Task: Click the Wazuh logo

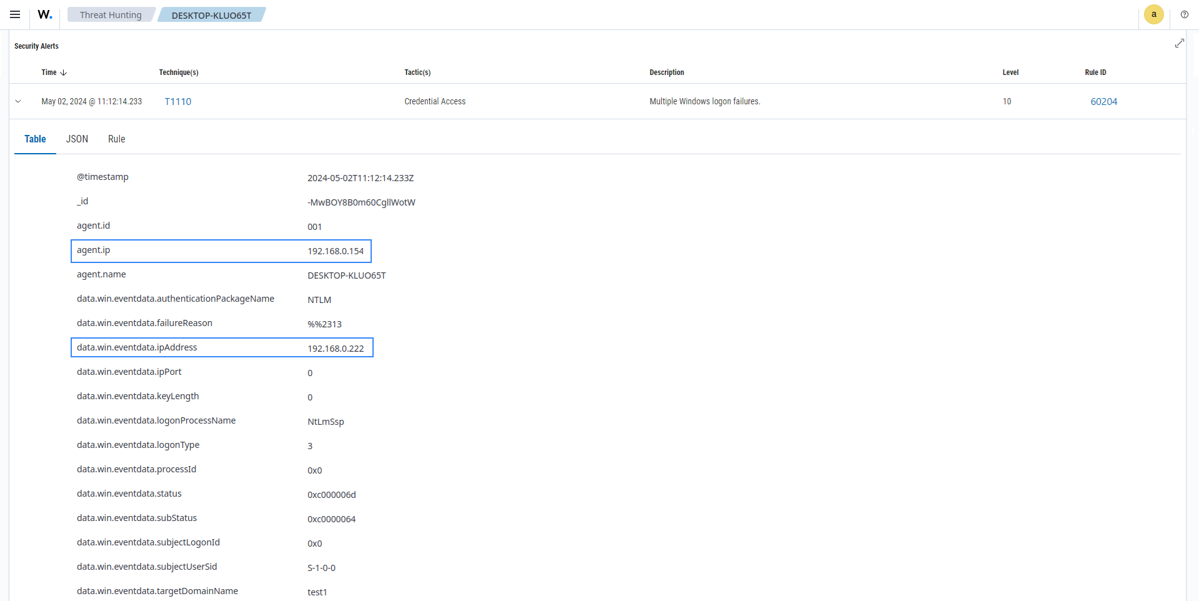Action: tap(44, 14)
